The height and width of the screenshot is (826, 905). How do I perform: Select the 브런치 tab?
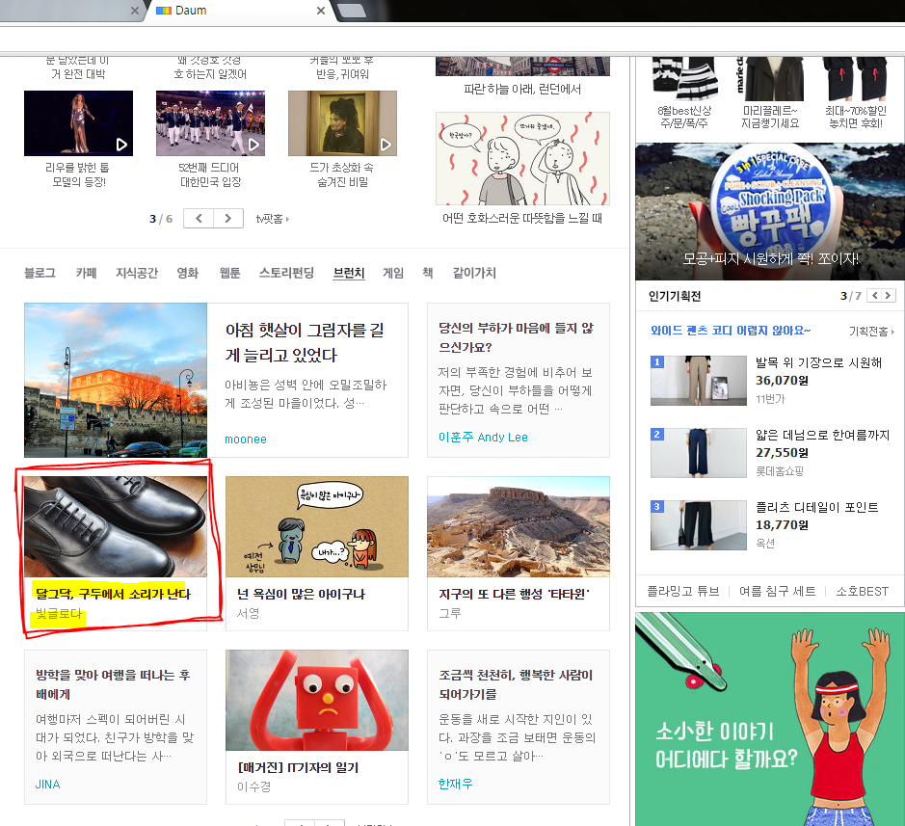tap(349, 273)
